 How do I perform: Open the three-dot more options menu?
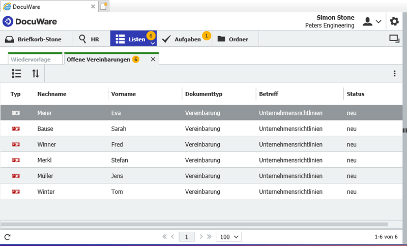pyautogui.click(x=394, y=73)
